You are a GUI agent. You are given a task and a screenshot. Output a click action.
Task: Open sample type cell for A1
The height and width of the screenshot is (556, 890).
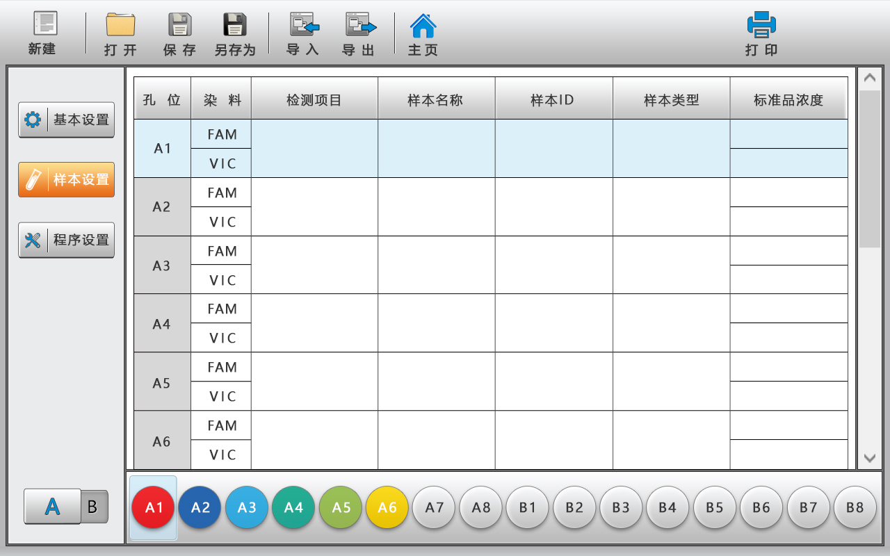671,149
